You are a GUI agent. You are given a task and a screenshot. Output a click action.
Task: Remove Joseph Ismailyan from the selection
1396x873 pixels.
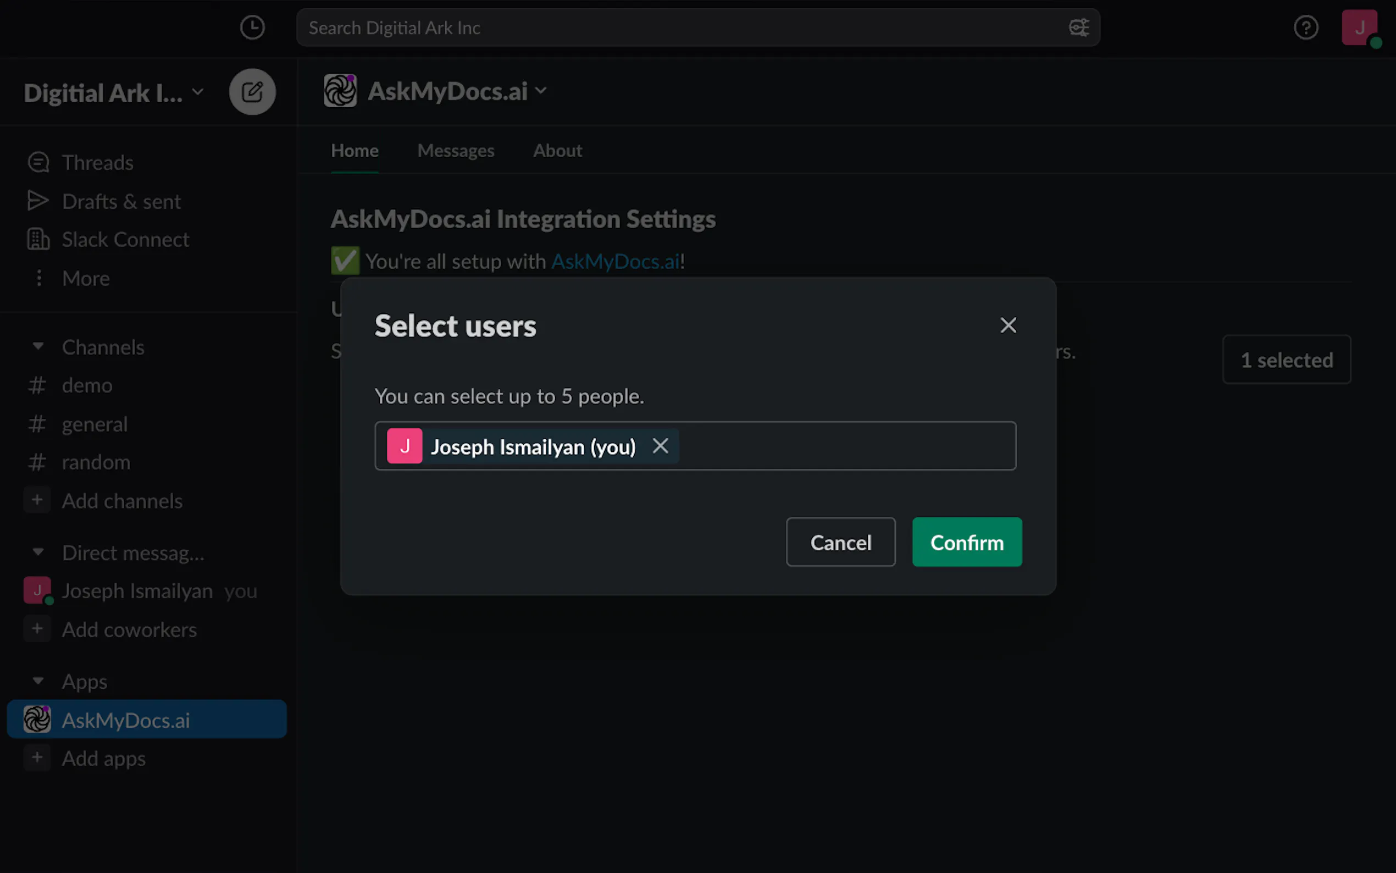coord(660,446)
